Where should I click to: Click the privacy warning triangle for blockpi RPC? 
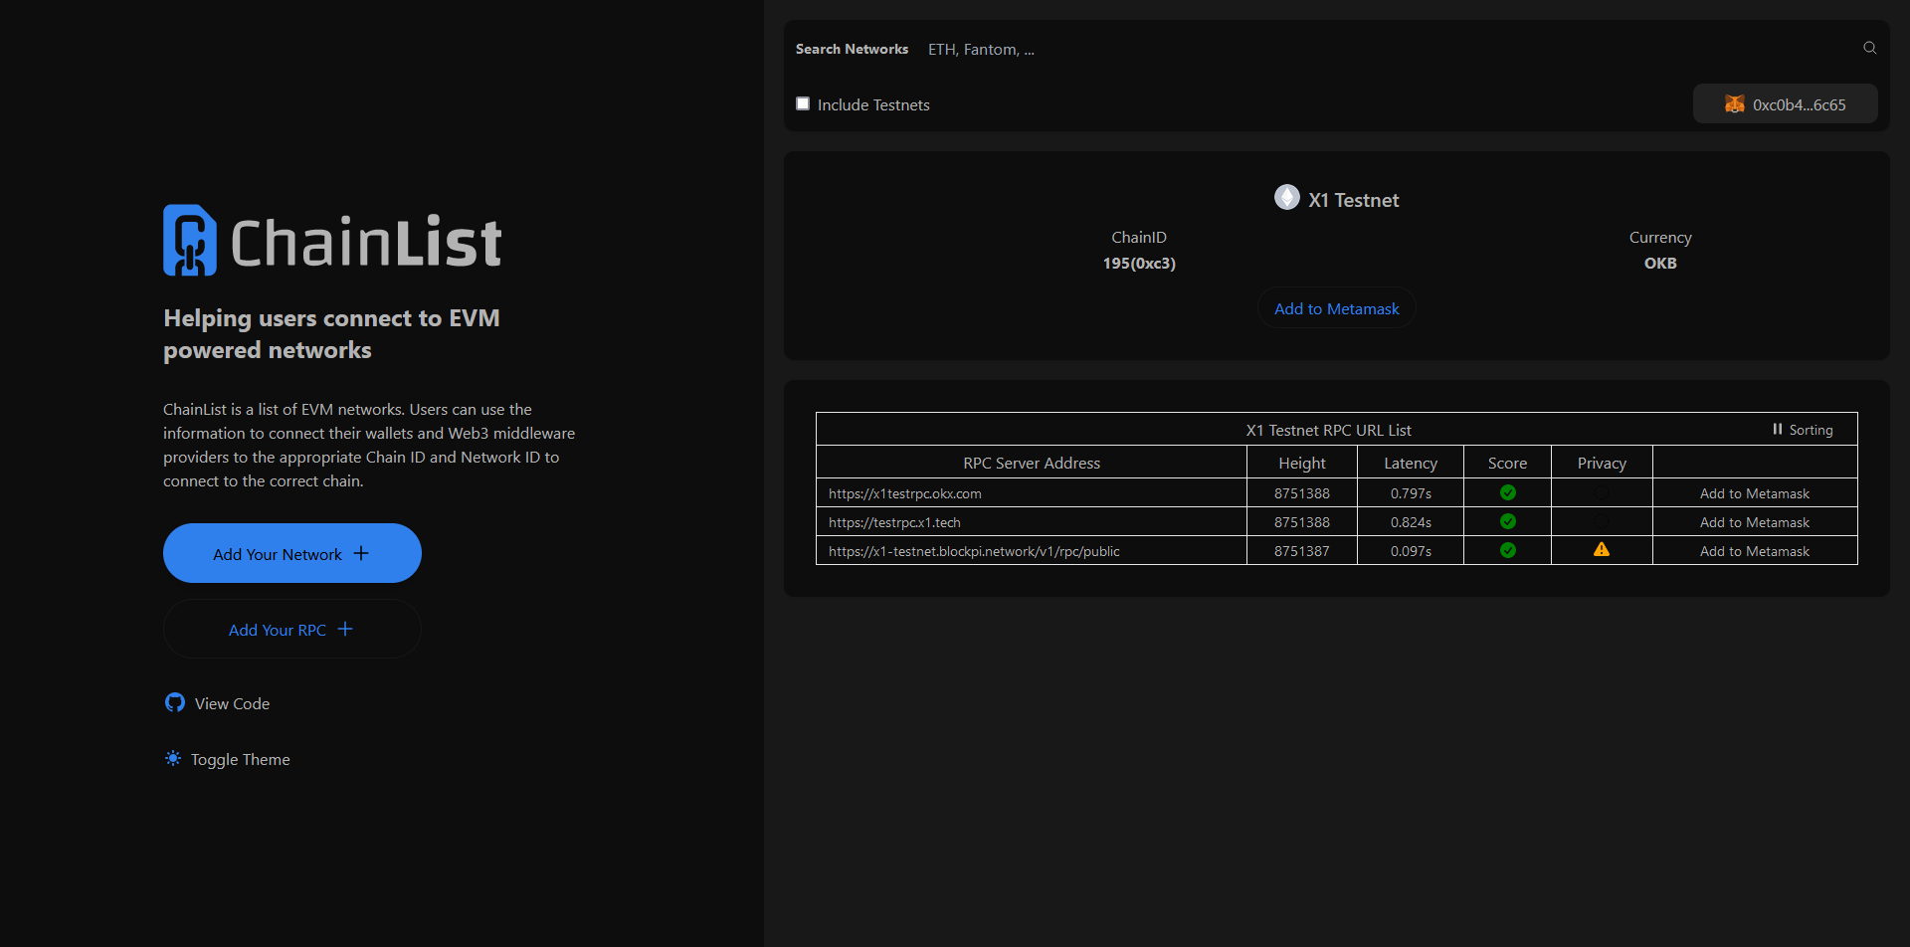(1601, 550)
